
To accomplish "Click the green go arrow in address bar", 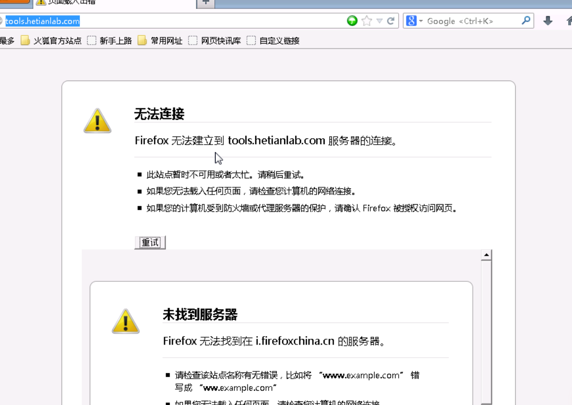I will (x=352, y=21).
